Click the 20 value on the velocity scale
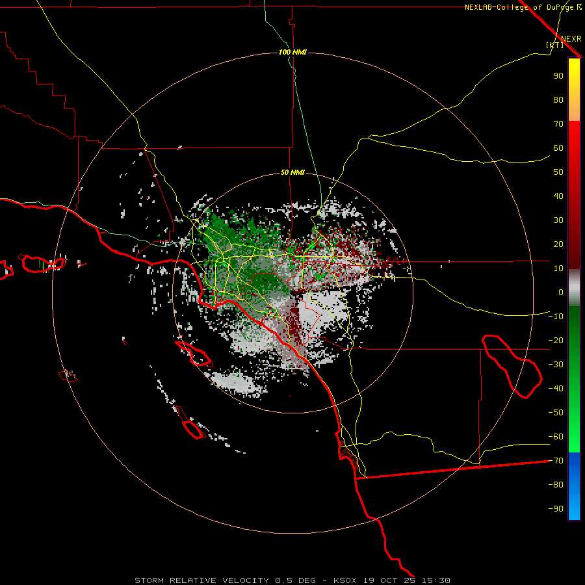This screenshot has width=585, height=585. pyautogui.click(x=558, y=244)
